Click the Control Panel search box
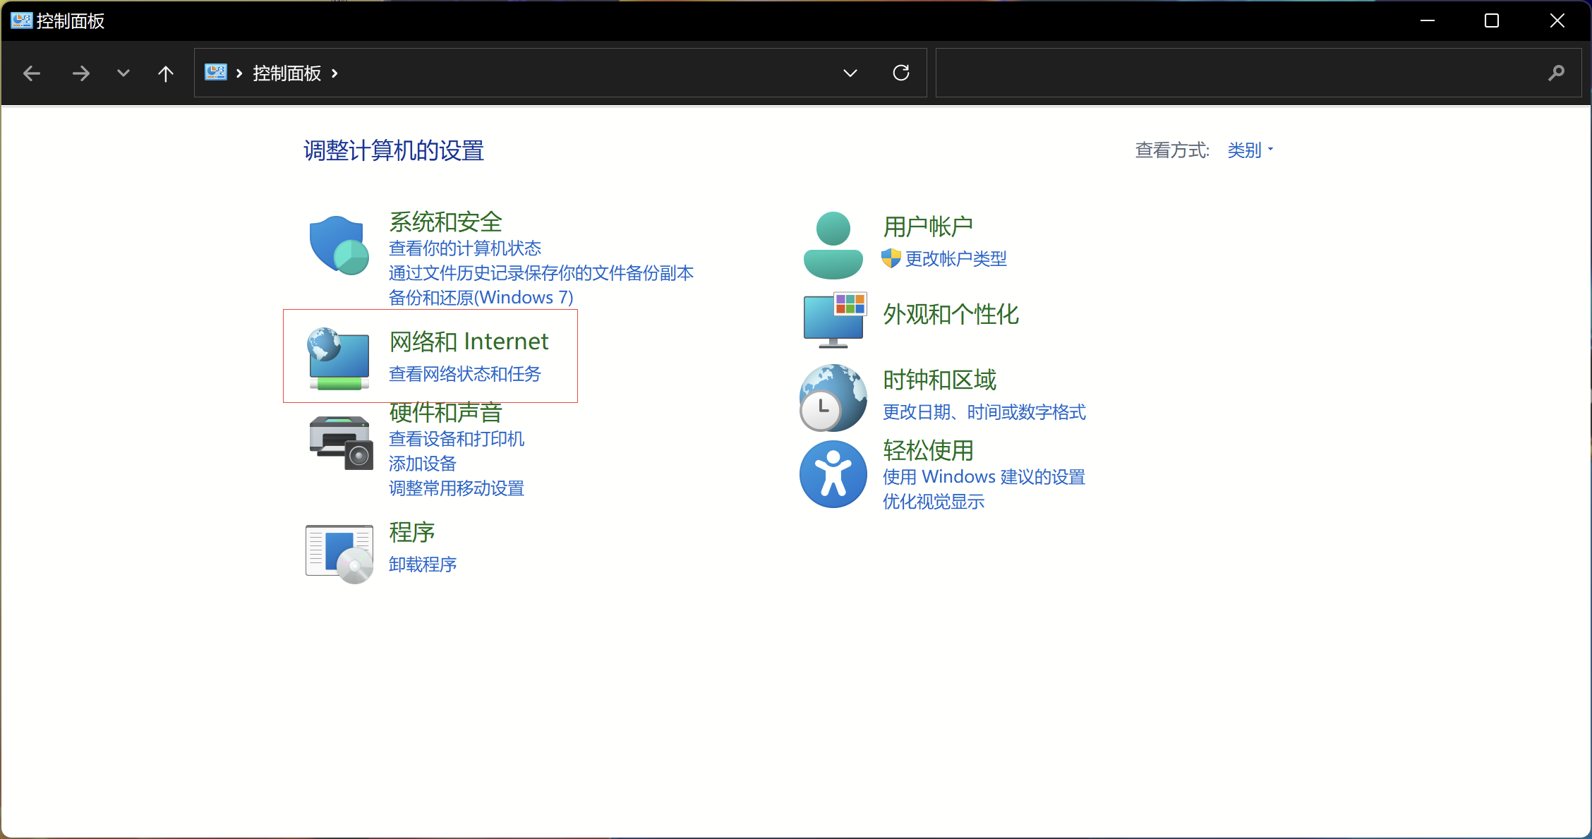 click(1242, 73)
